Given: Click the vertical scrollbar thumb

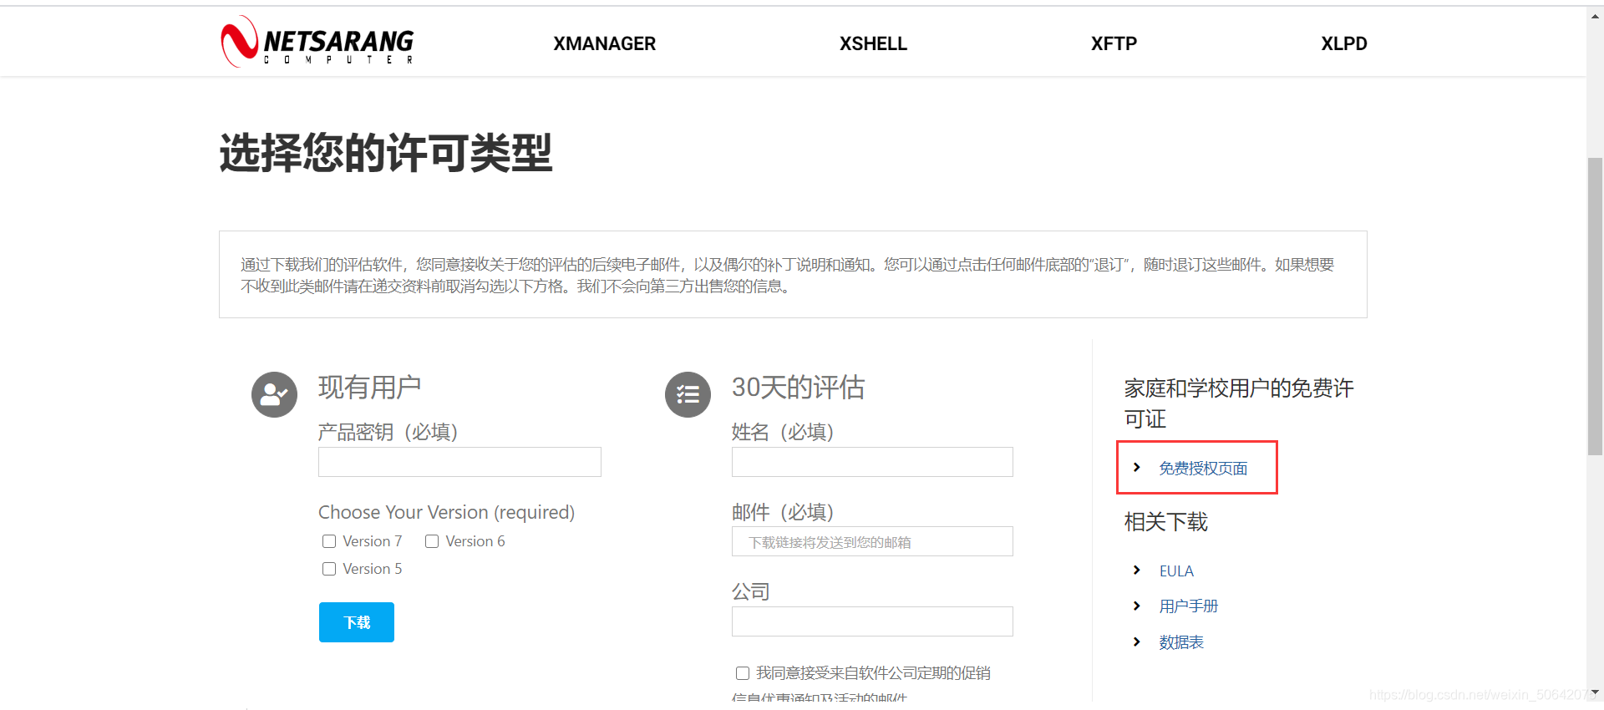Looking at the screenshot, I should [1595, 305].
